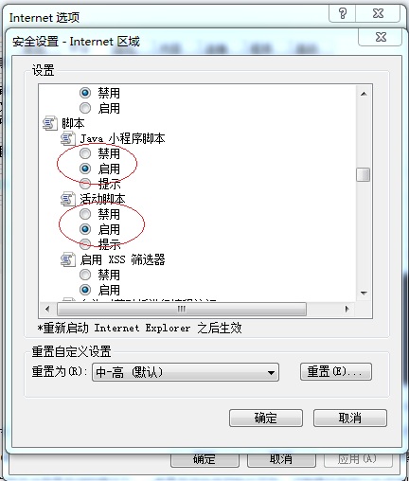The image size is (409, 481).
Task: Click the 活动脚本 script icon
Action: (x=68, y=199)
